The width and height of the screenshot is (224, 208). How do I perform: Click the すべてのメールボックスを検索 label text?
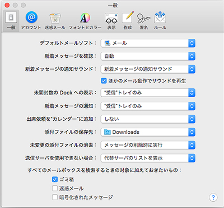[104, 170]
